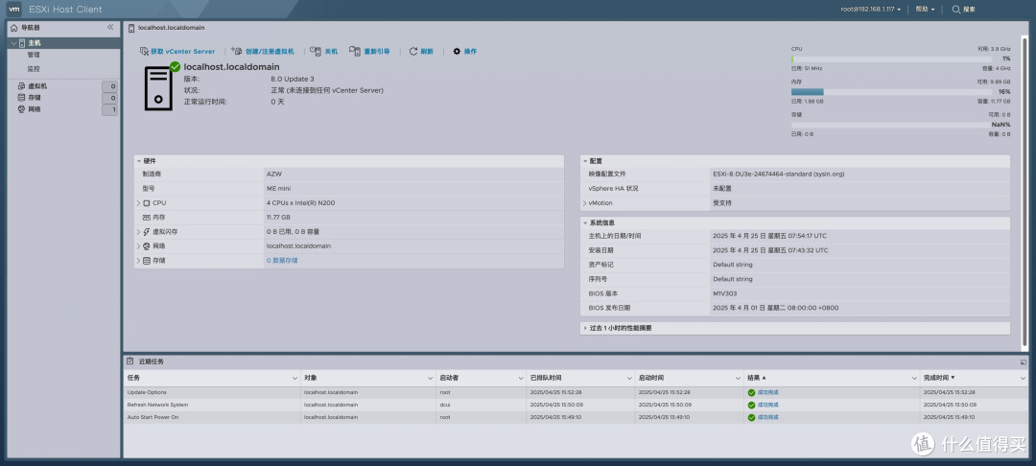The image size is (1036, 466).
Task: Expand the past hour performance summary
Action: (x=585, y=328)
